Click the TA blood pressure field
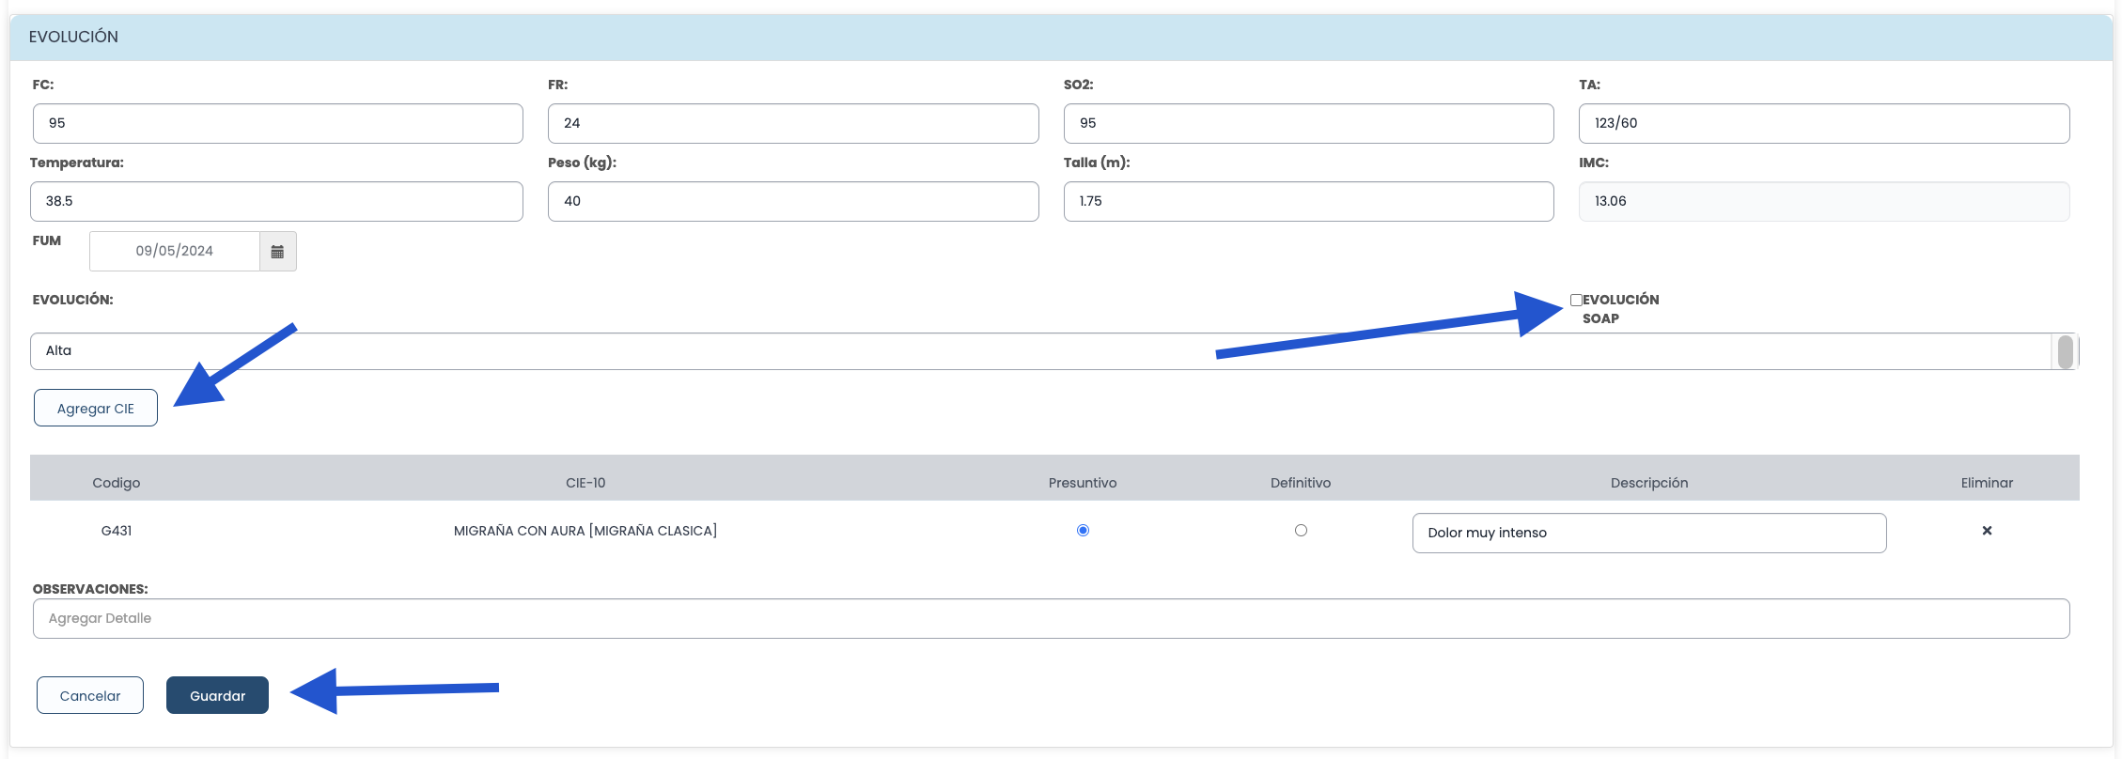The width and height of the screenshot is (2122, 759). pos(1824,123)
